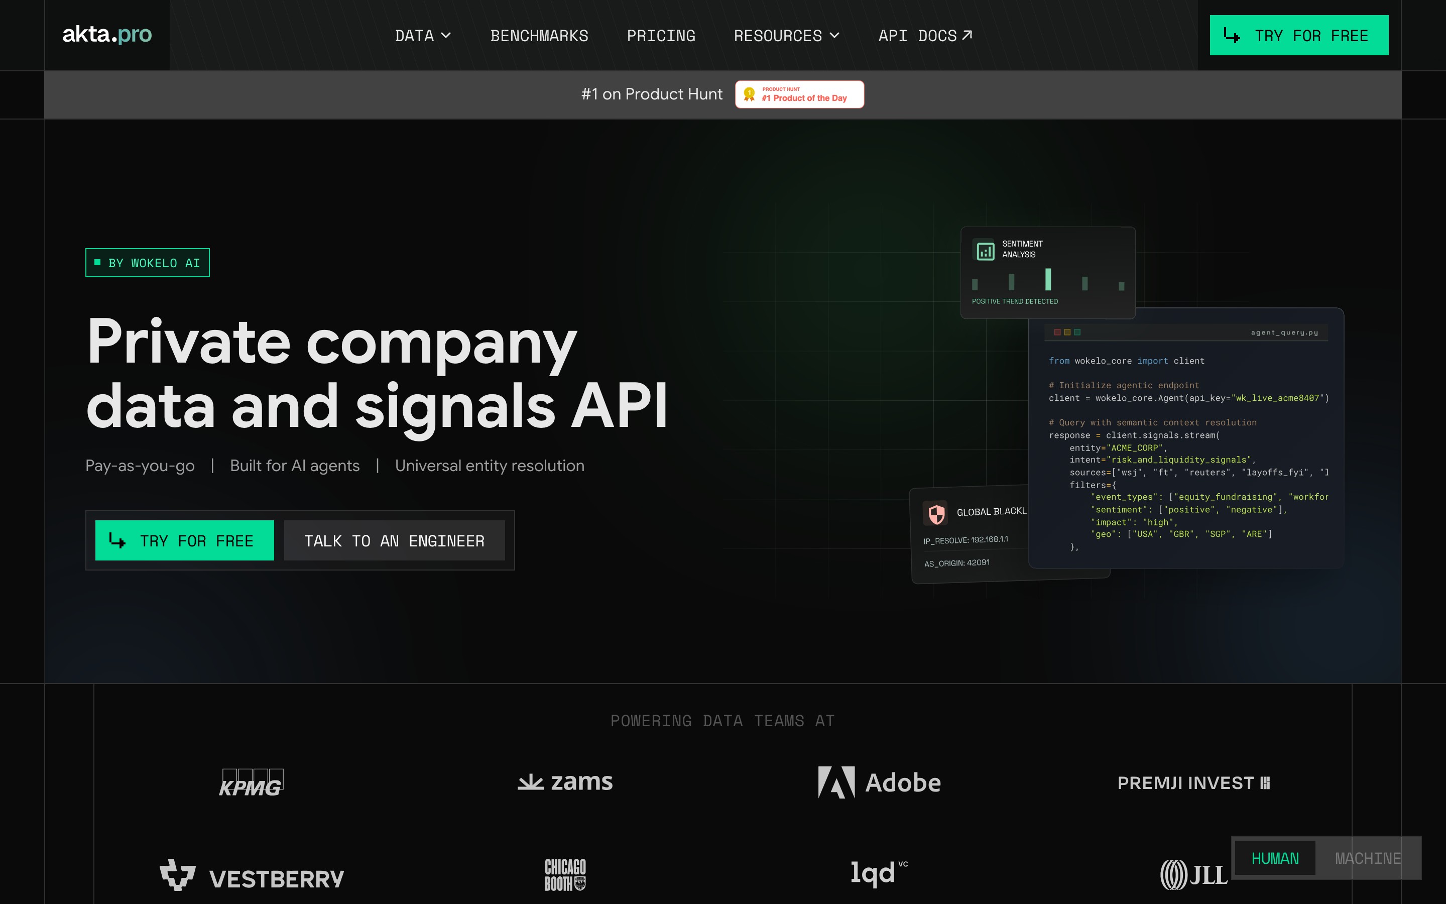Click the KPMG logo
Viewport: 1446px width, 904px height.
[251, 782]
